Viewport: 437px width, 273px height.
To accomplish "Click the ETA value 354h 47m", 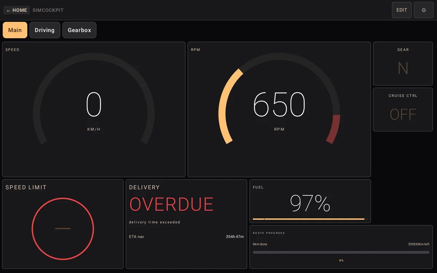I will [235, 237].
